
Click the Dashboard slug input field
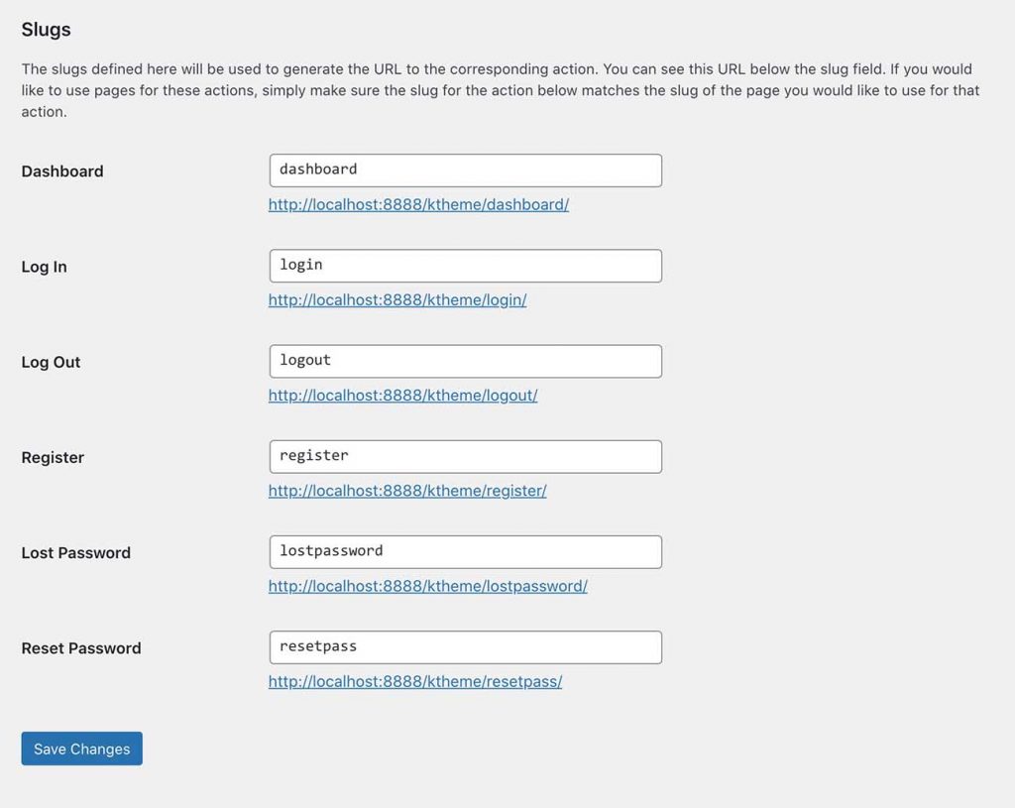(x=466, y=171)
